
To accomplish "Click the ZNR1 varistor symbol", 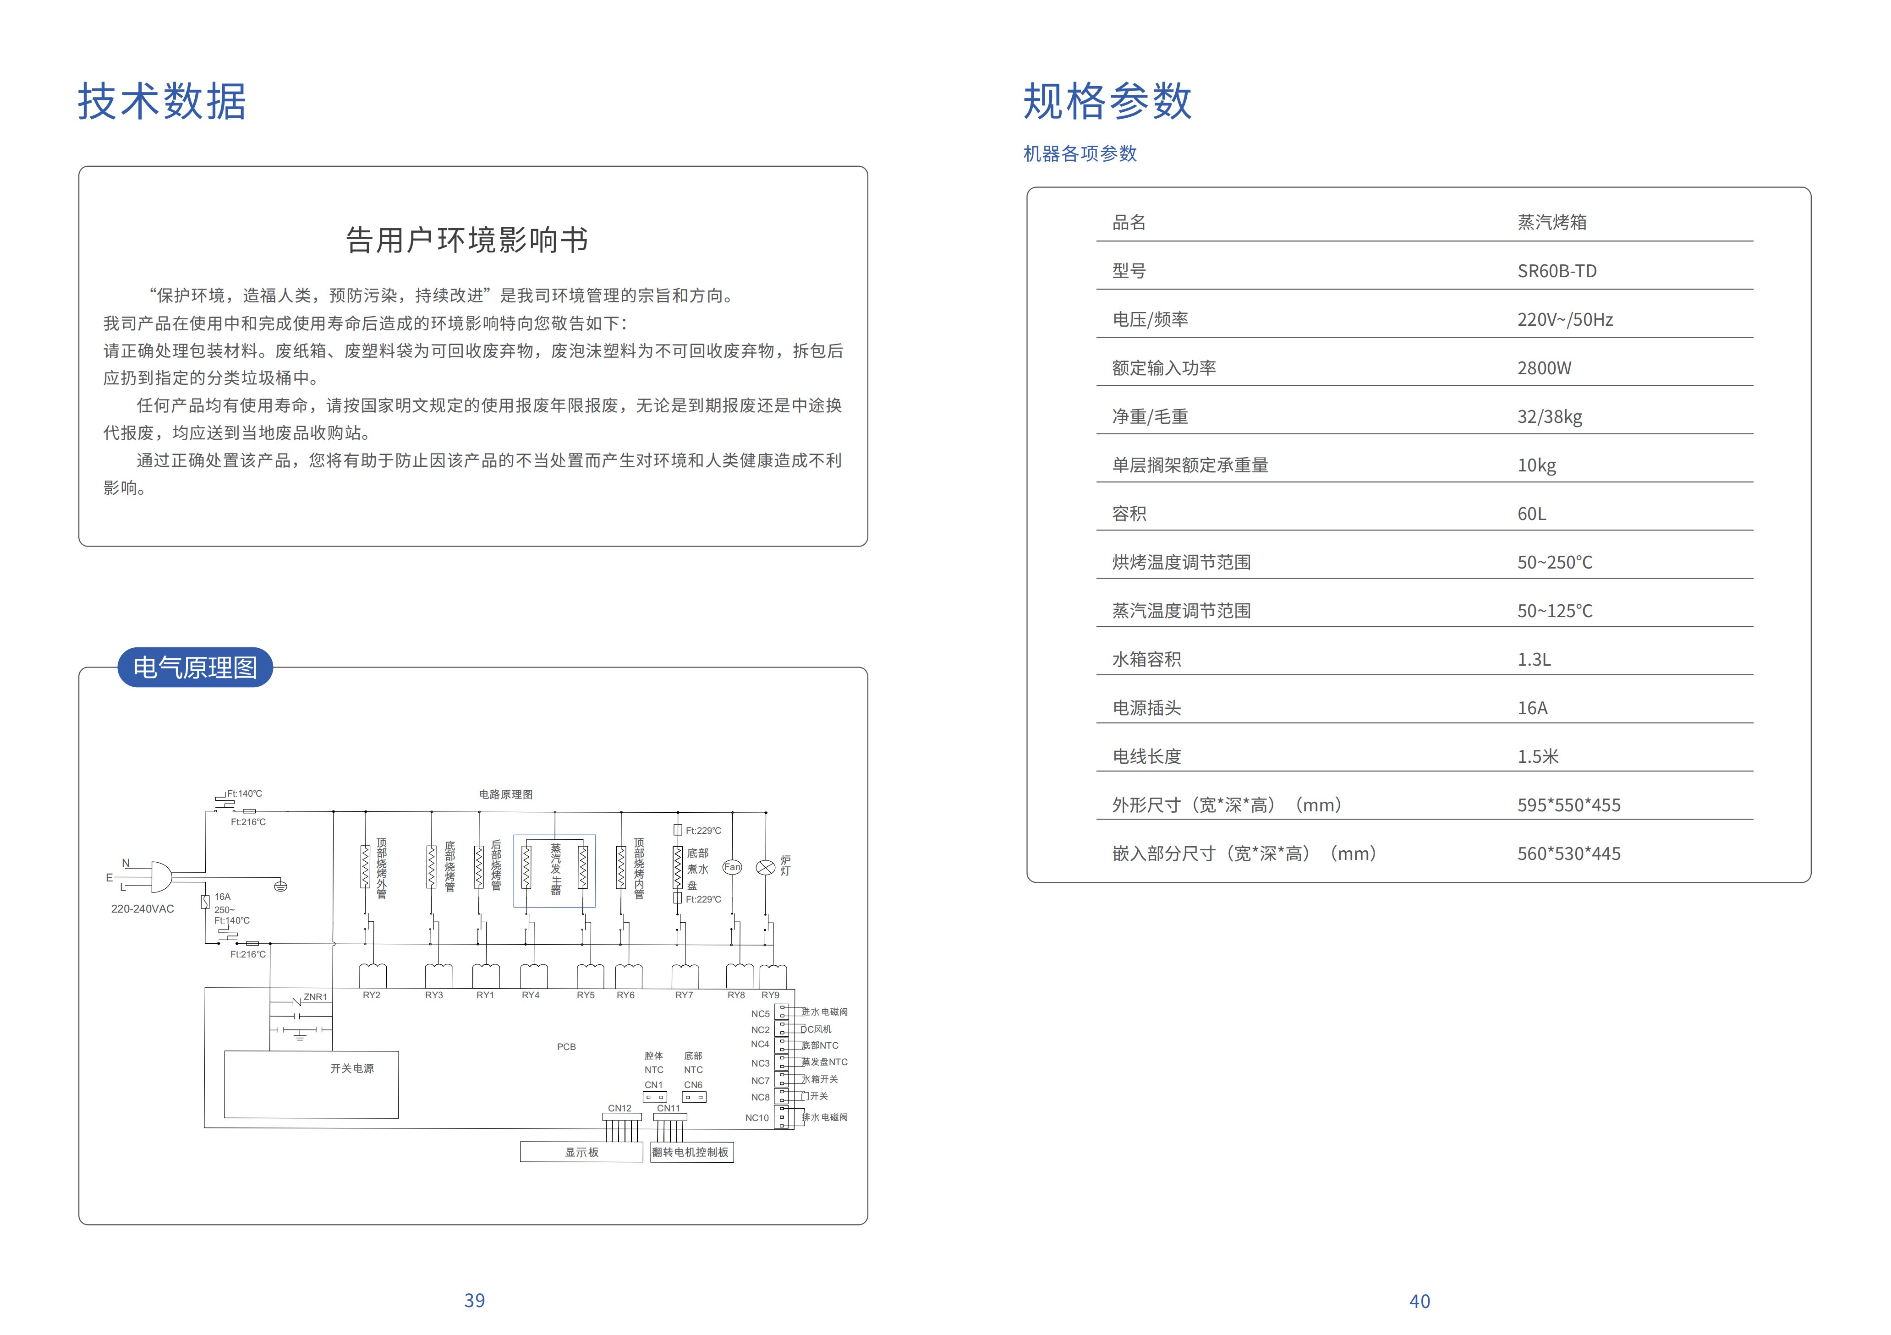I will click(297, 1001).
